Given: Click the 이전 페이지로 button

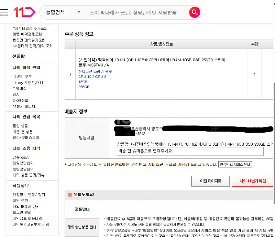Looking at the screenshot, I should click(x=210, y=181).
